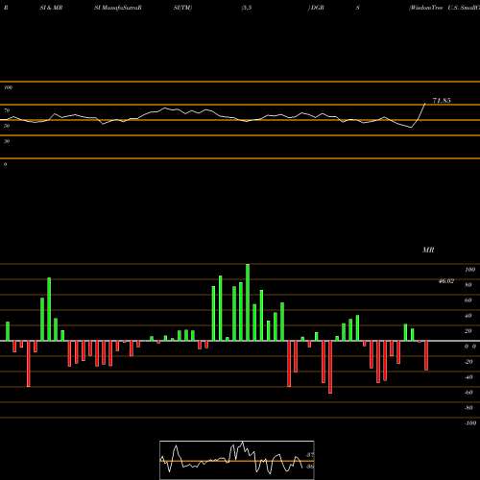This screenshot has height=480, width=480.
Task: Click the 'SI MunafaSutraR' header text
Action: point(118,8)
